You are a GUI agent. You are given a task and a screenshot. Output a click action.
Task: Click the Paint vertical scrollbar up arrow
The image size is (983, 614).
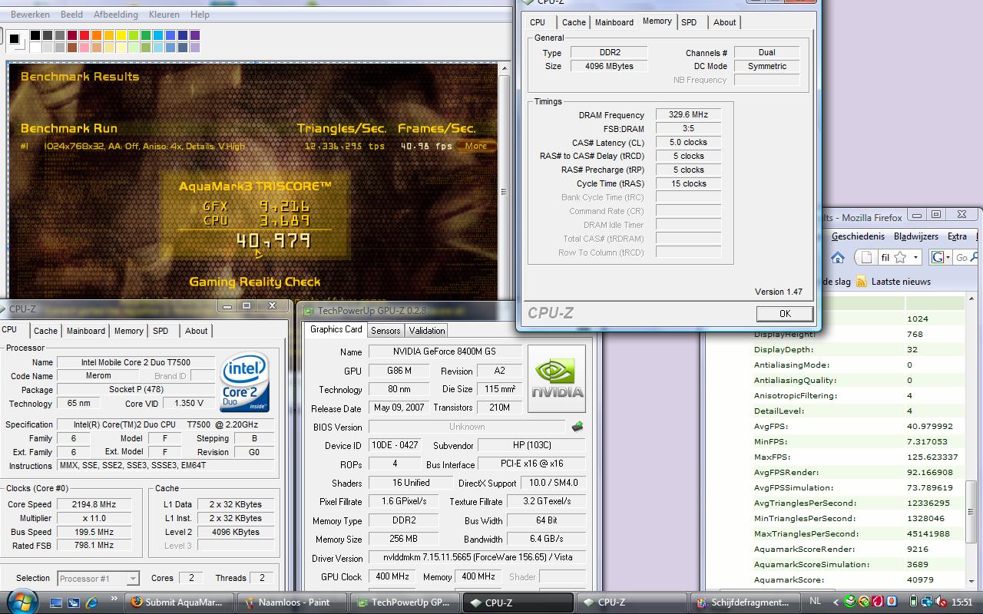(504, 69)
